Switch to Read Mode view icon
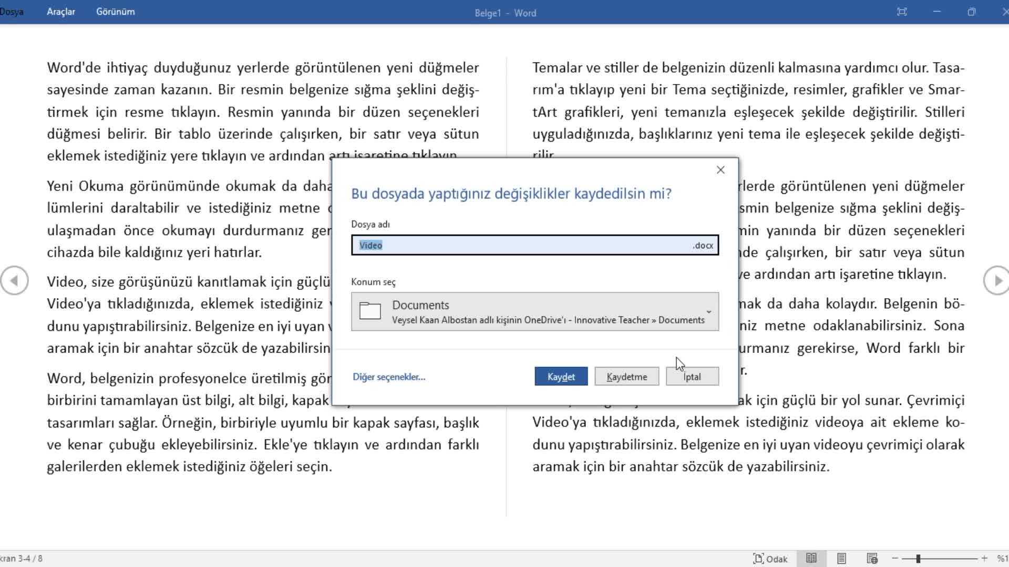 811,559
